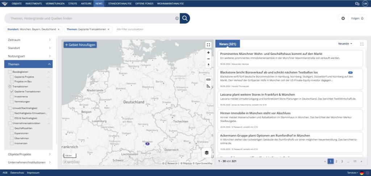
Task: Click the German flag language icon
Action: [x=362, y=173]
